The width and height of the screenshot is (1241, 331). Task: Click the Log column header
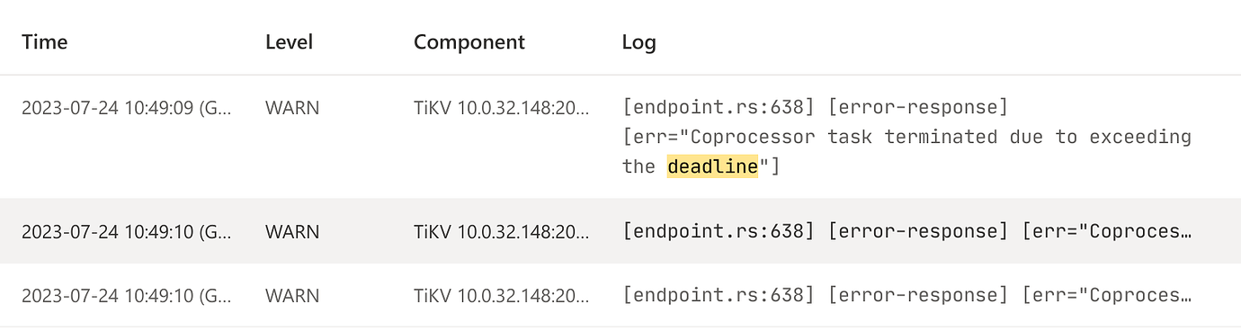[639, 42]
